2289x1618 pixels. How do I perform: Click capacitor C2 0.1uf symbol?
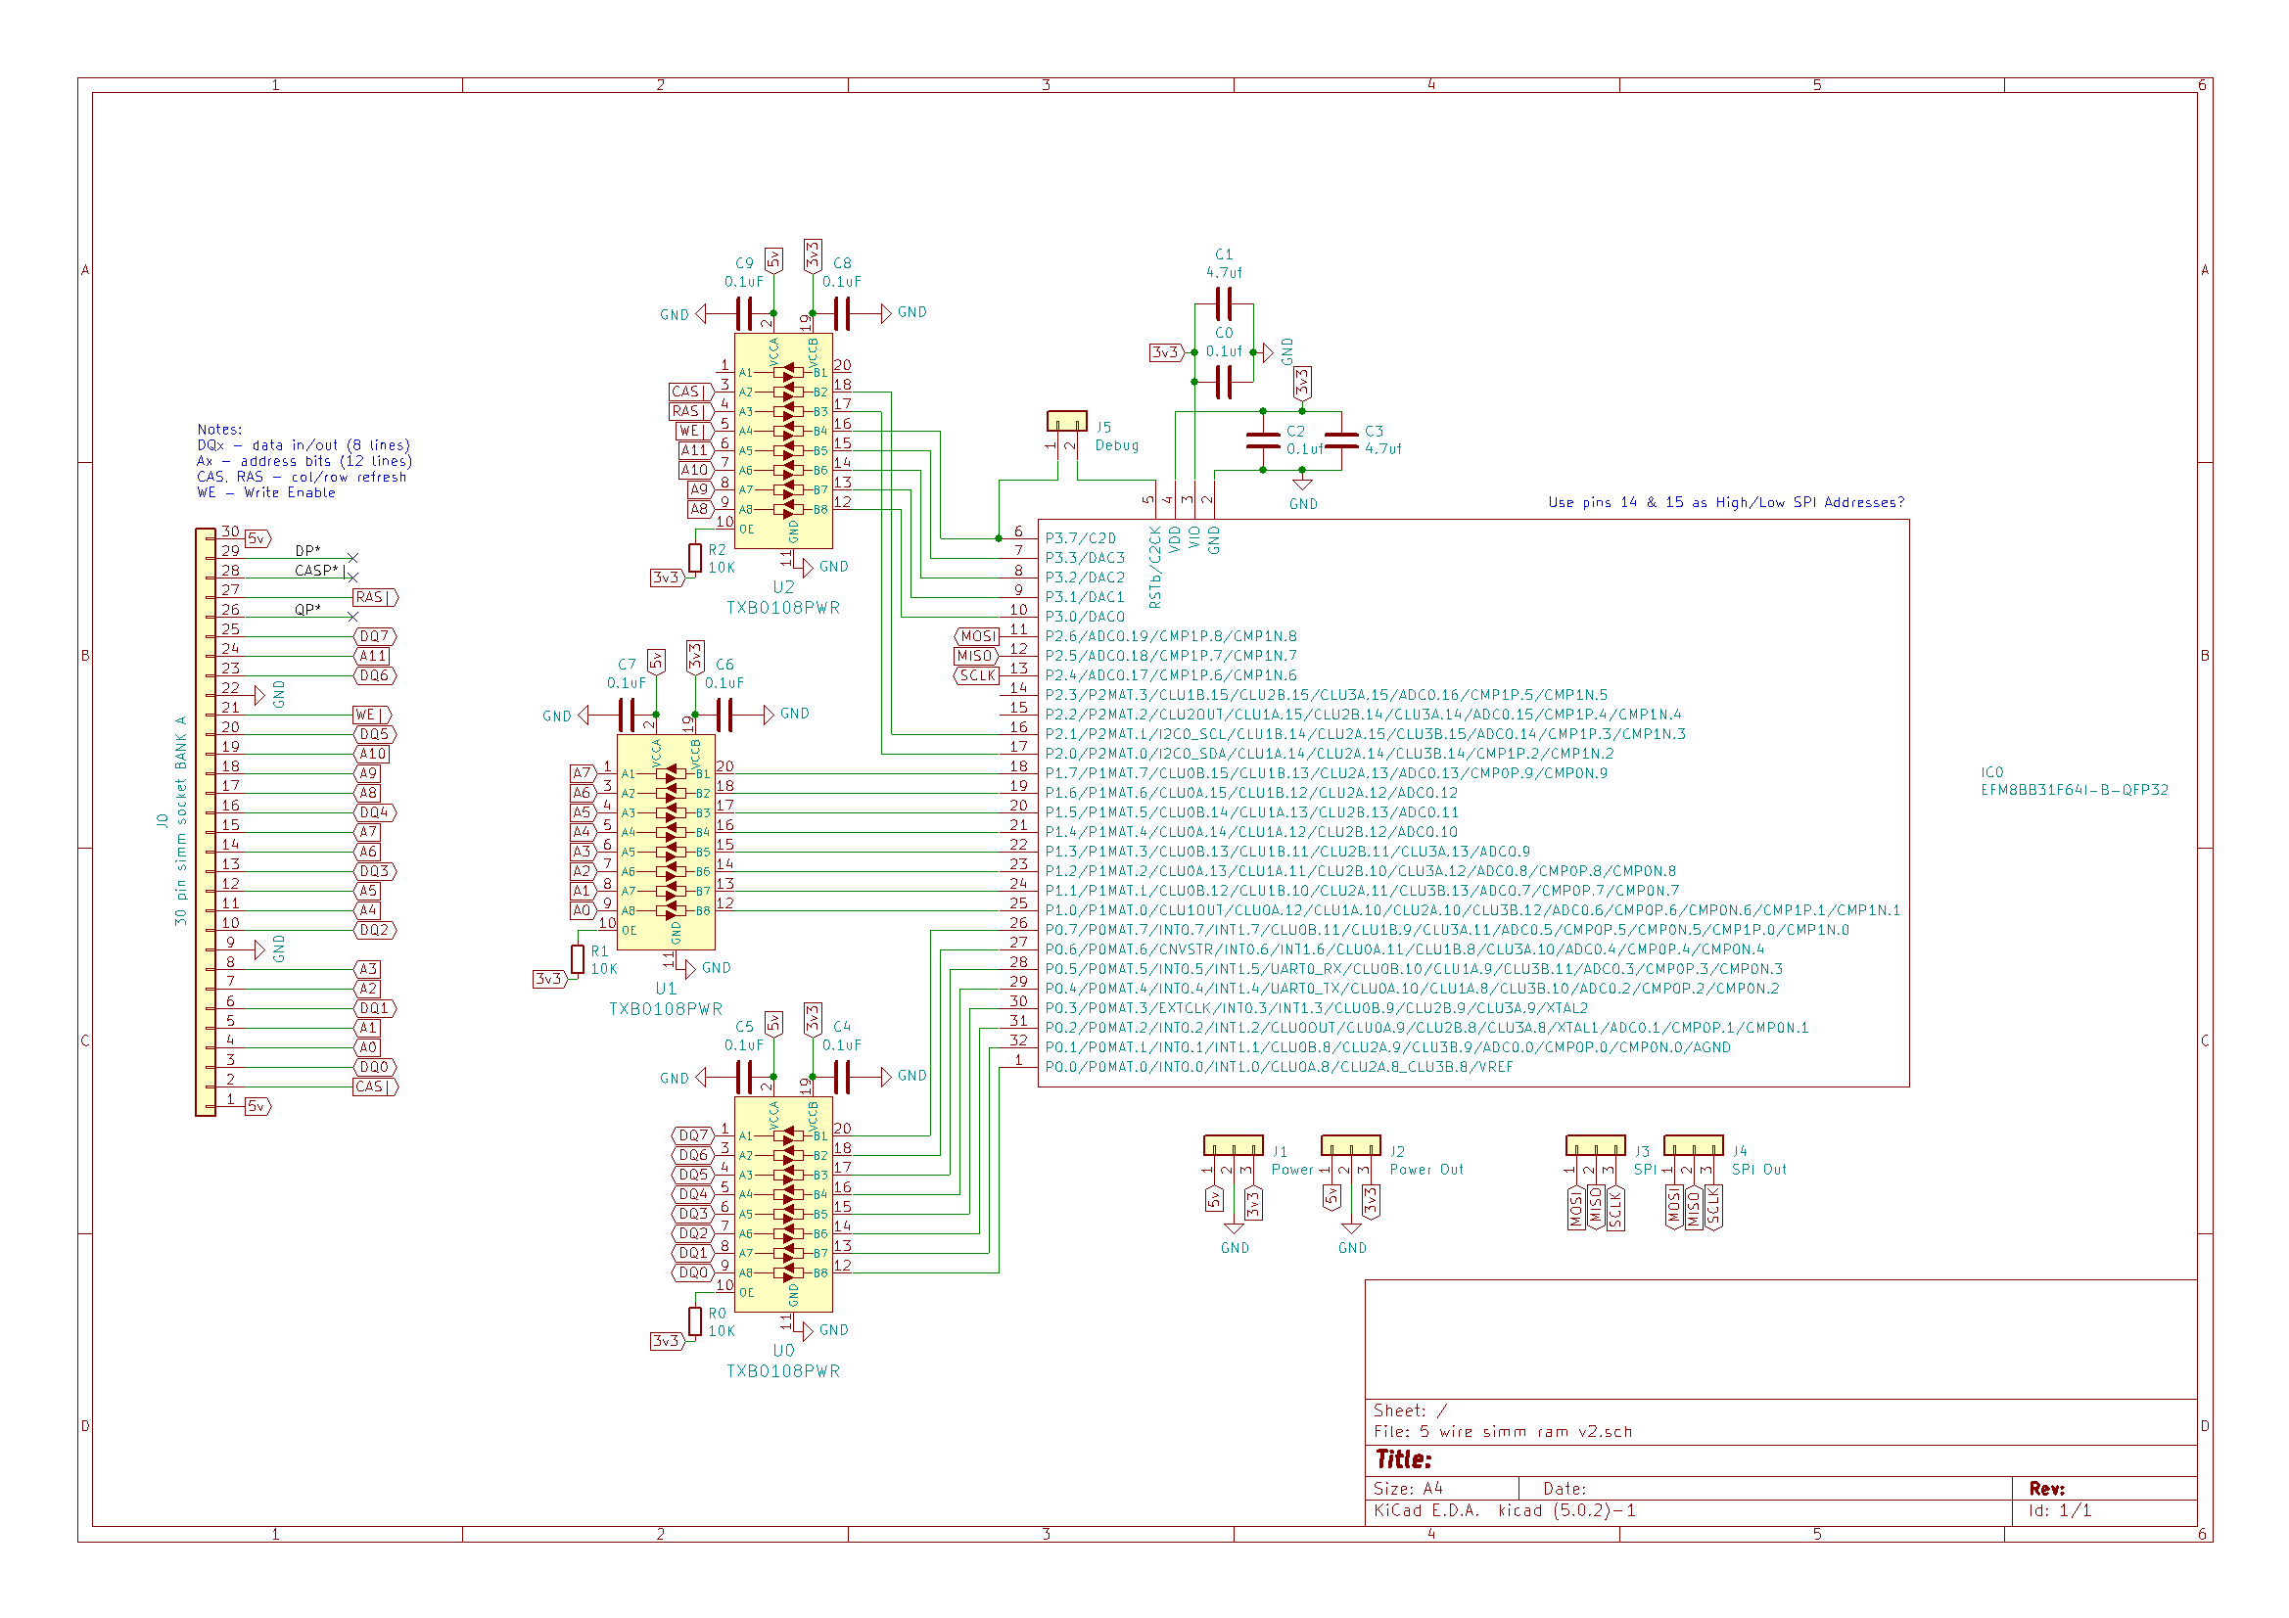tap(1263, 439)
